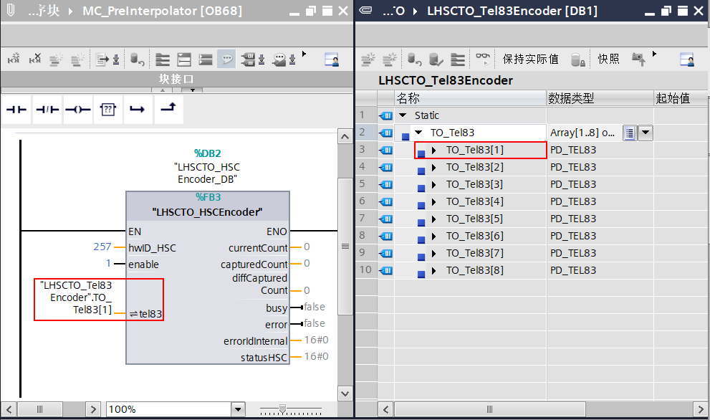Viewport: 710px width, 420px height.
Task: Open the 100% zoom level dropdown
Action: [239, 409]
